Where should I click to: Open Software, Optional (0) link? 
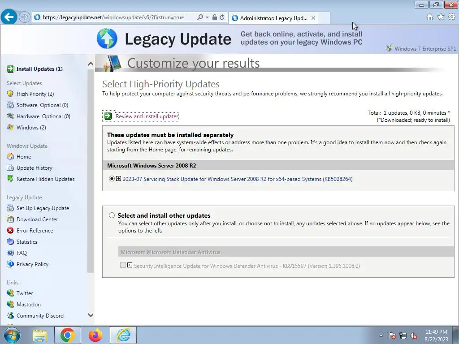pyautogui.click(x=43, y=105)
